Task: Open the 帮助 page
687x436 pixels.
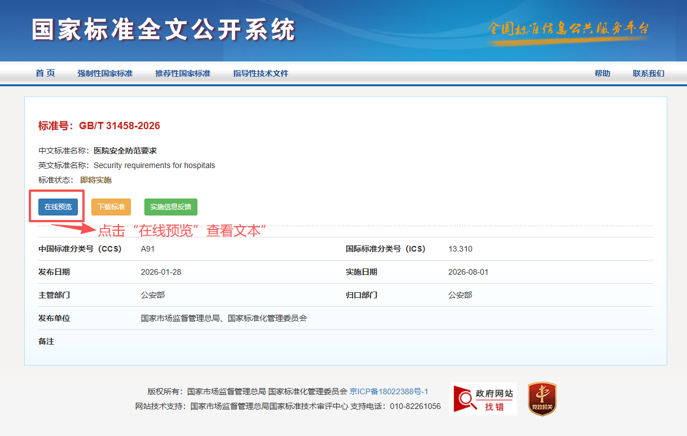Action: 602,73
